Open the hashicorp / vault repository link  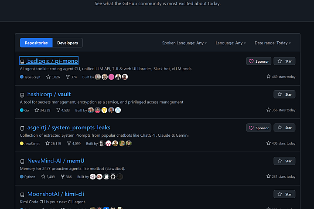(49, 94)
